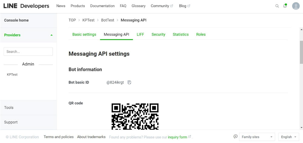Open Terms and policies link
Image resolution: width=303 pixels, height=143 pixels.
[x=58, y=137]
